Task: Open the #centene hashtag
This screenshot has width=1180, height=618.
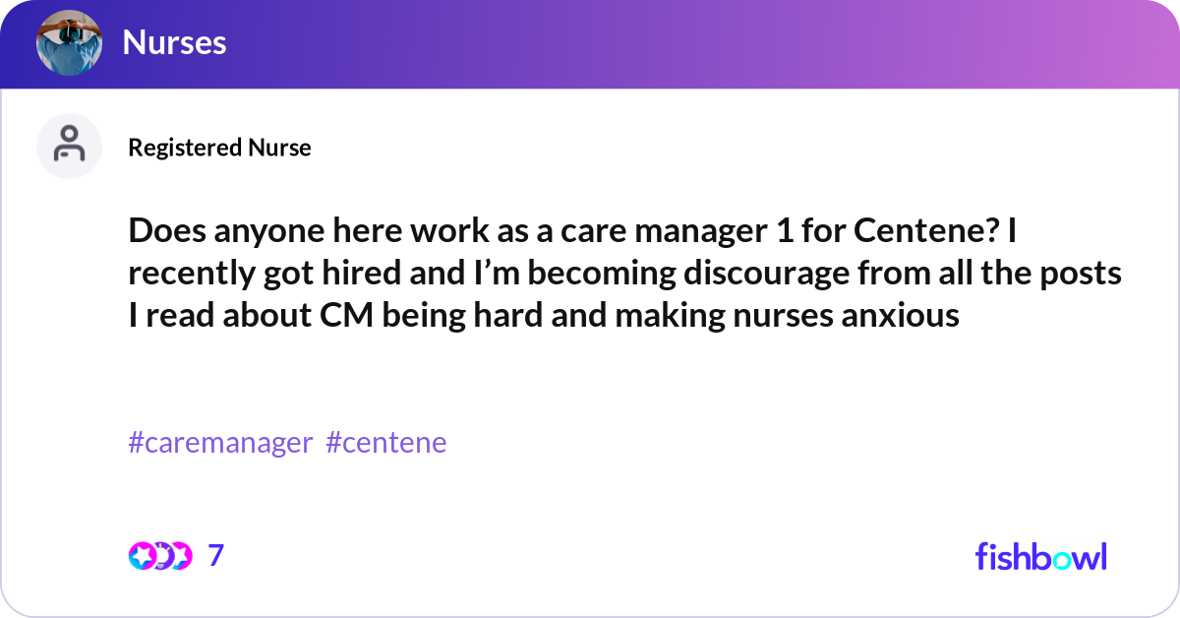Action: coord(386,443)
